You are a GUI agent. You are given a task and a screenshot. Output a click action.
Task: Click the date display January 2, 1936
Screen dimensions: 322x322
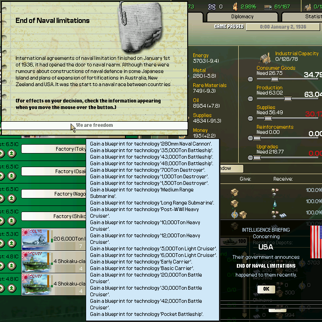(283, 27)
